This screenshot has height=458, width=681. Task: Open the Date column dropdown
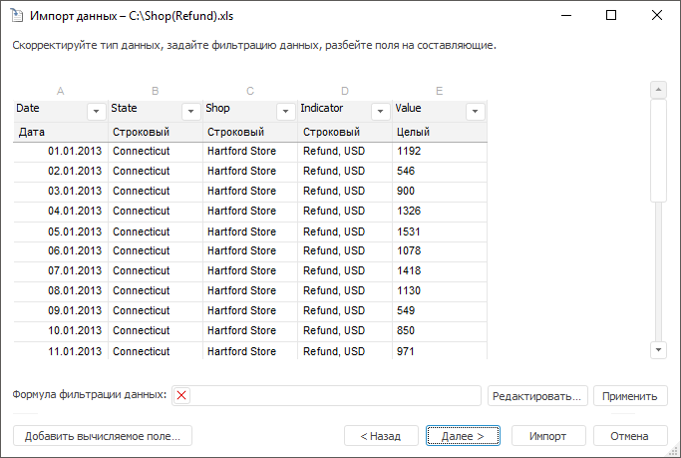tap(97, 111)
